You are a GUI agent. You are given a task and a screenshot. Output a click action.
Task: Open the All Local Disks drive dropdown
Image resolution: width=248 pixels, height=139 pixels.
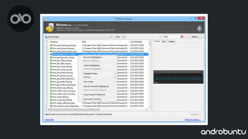tap(111, 37)
